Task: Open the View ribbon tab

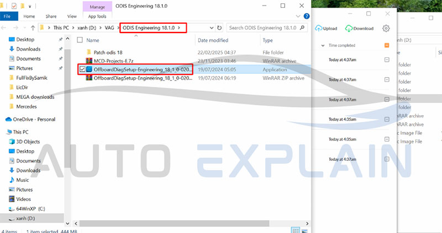Action: click(x=72, y=17)
